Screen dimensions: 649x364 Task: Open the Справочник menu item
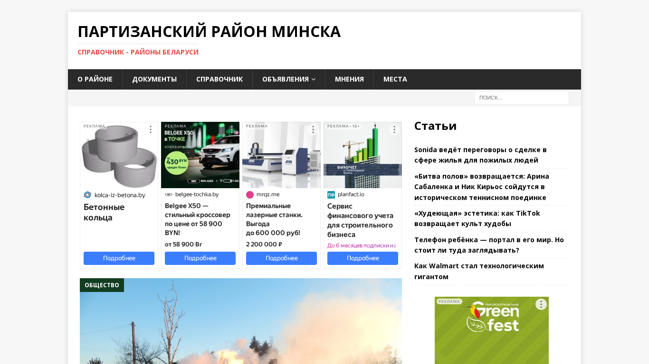click(220, 79)
